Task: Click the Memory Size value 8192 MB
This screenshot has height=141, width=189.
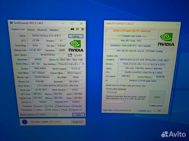Action: tap(39, 81)
